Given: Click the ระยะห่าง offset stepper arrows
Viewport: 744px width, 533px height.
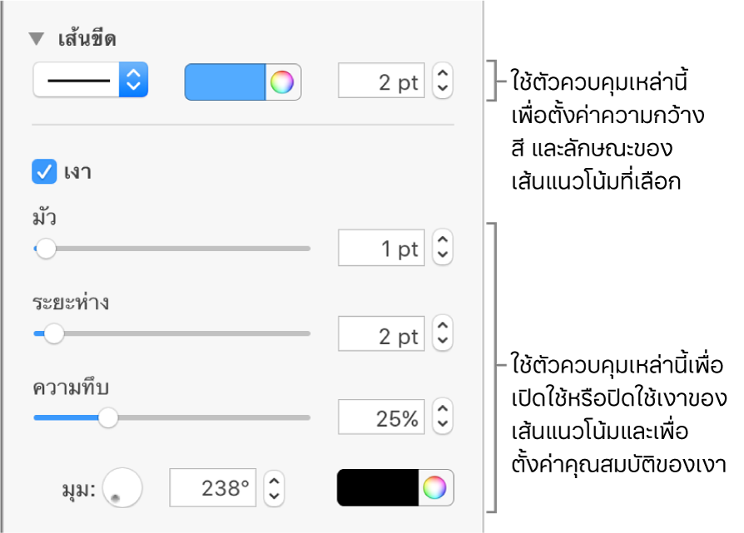Looking at the screenshot, I should click(x=443, y=335).
